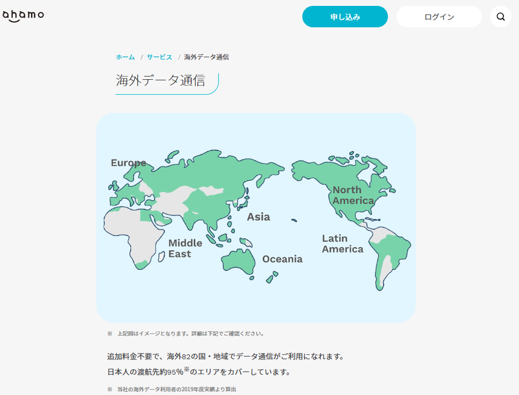The width and height of the screenshot is (519, 395).
Task: Open search with the magnifying glass icon
Action: [500, 17]
